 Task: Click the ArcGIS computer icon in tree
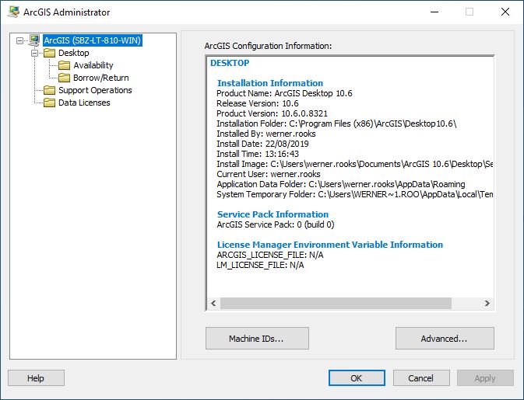[x=34, y=40]
